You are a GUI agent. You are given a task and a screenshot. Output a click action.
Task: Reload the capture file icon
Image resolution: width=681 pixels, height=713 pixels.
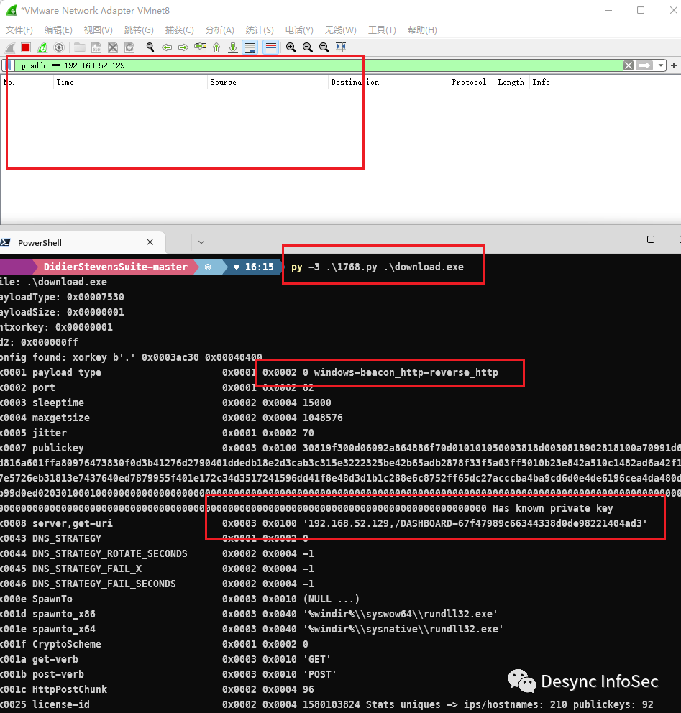tap(129, 47)
